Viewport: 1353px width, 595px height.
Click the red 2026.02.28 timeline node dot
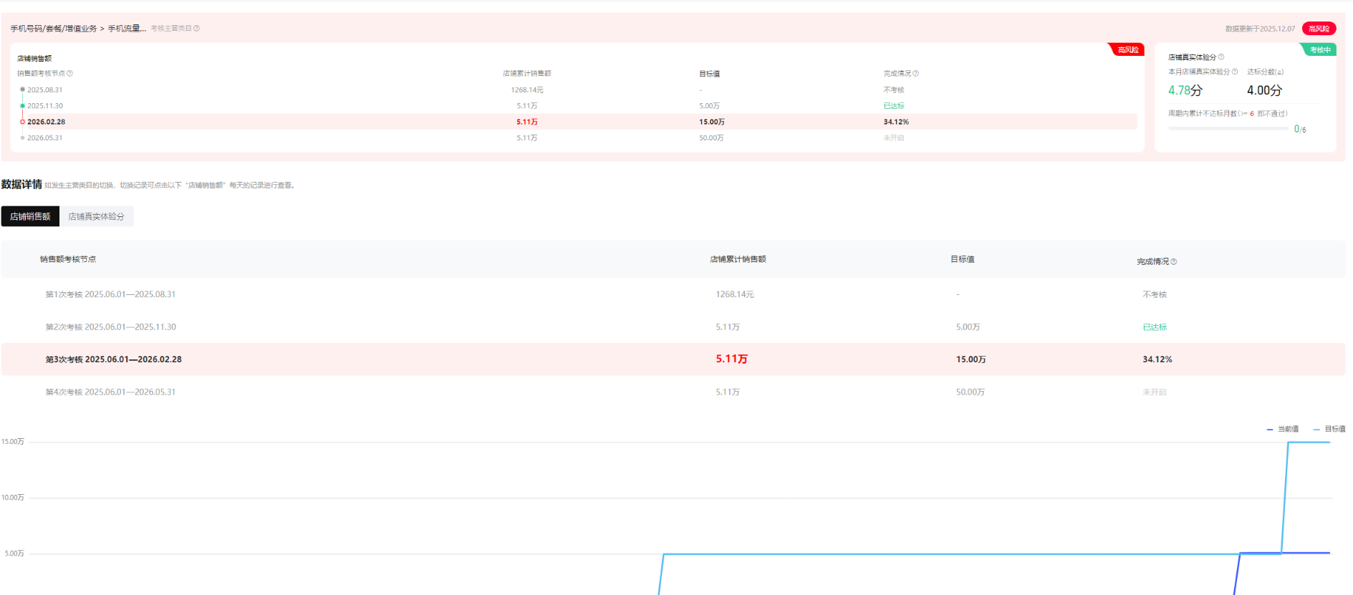coord(22,122)
